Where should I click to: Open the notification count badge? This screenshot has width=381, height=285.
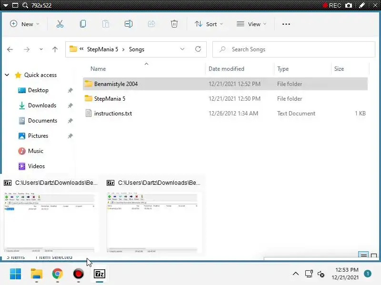(x=368, y=274)
